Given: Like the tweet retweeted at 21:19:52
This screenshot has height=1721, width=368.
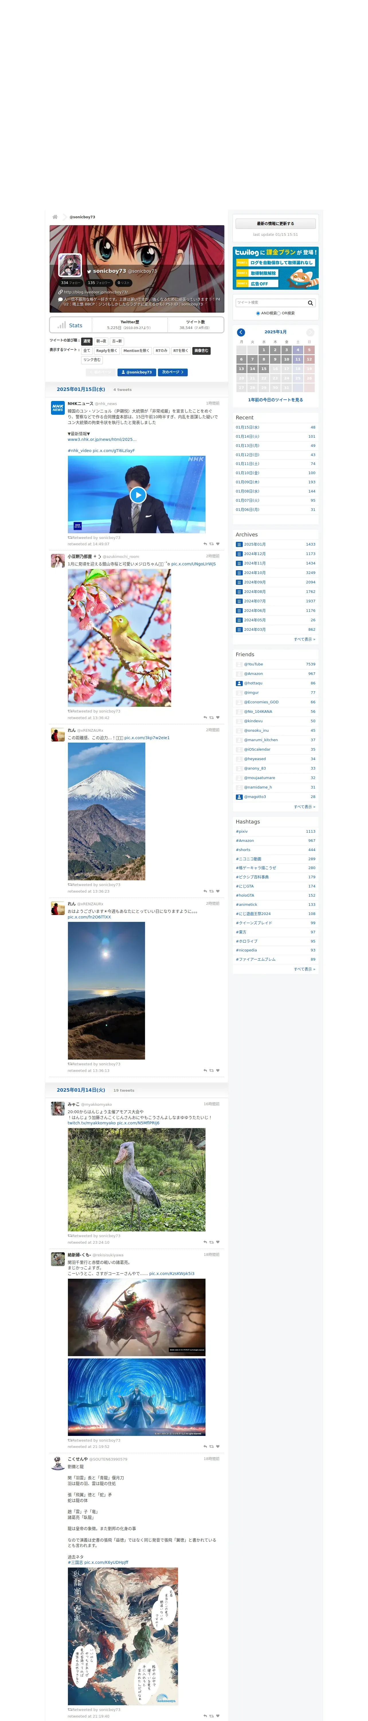Looking at the screenshot, I should pyautogui.click(x=218, y=1447).
